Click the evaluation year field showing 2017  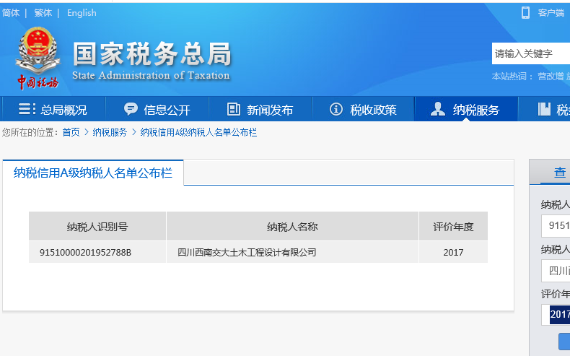click(x=556, y=314)
